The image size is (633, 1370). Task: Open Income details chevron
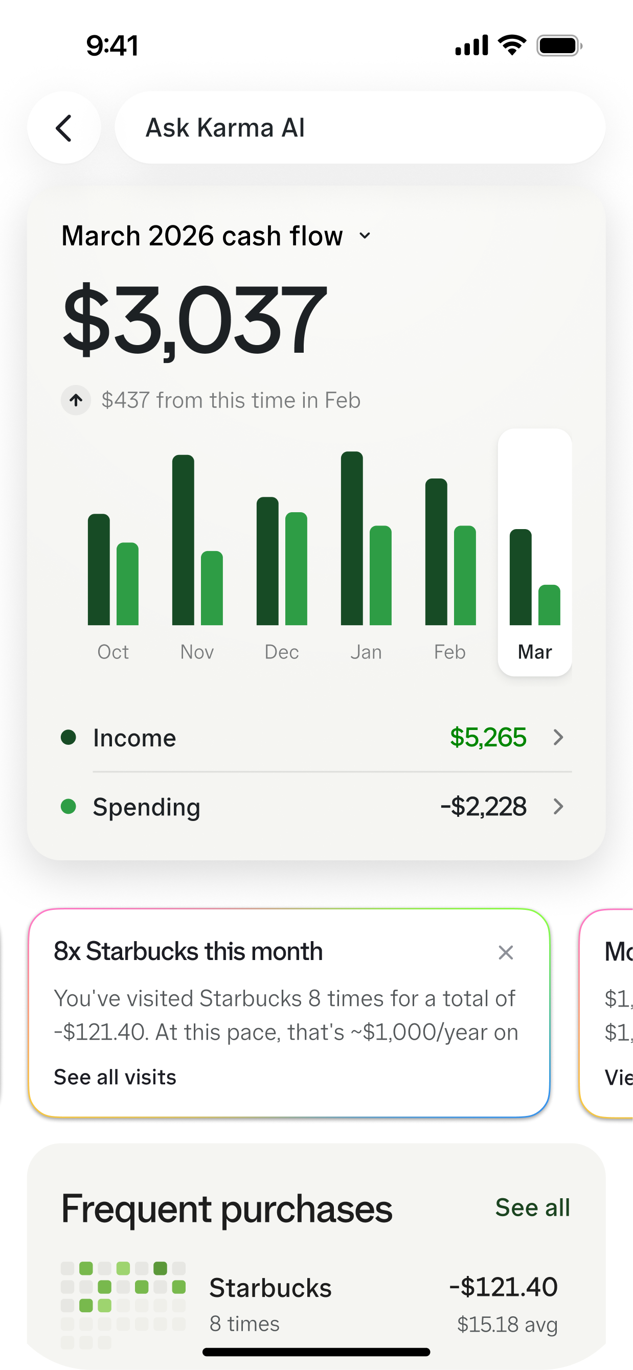tap(558, 737)
